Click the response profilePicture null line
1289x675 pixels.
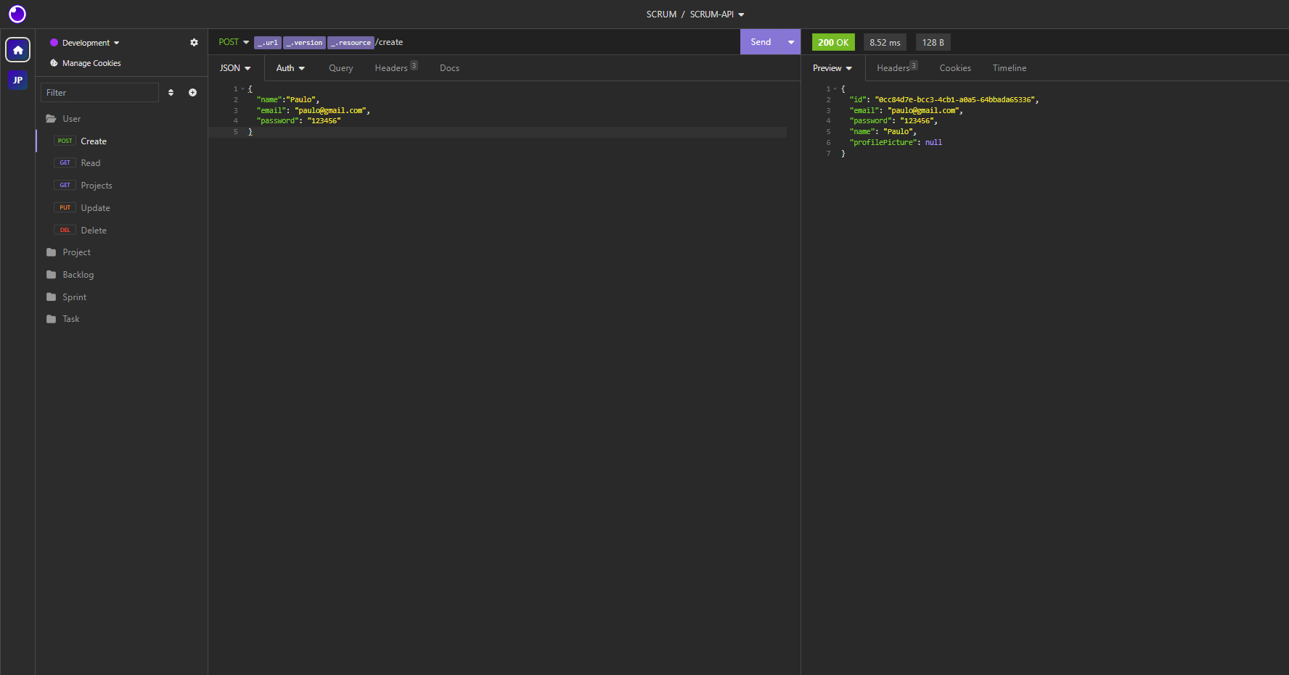896,143
